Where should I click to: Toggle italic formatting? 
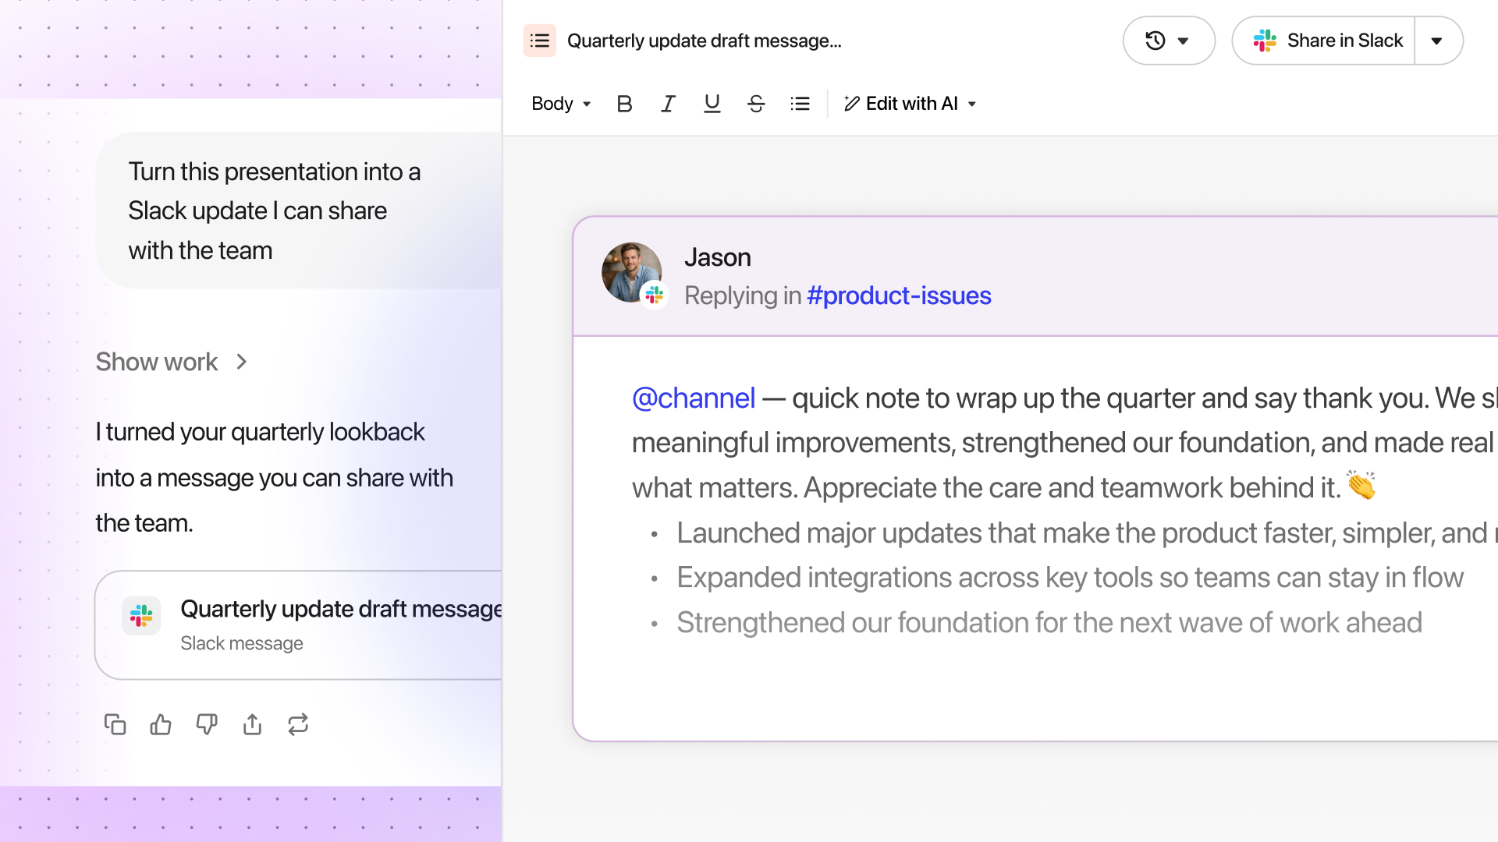pos(668,104)
